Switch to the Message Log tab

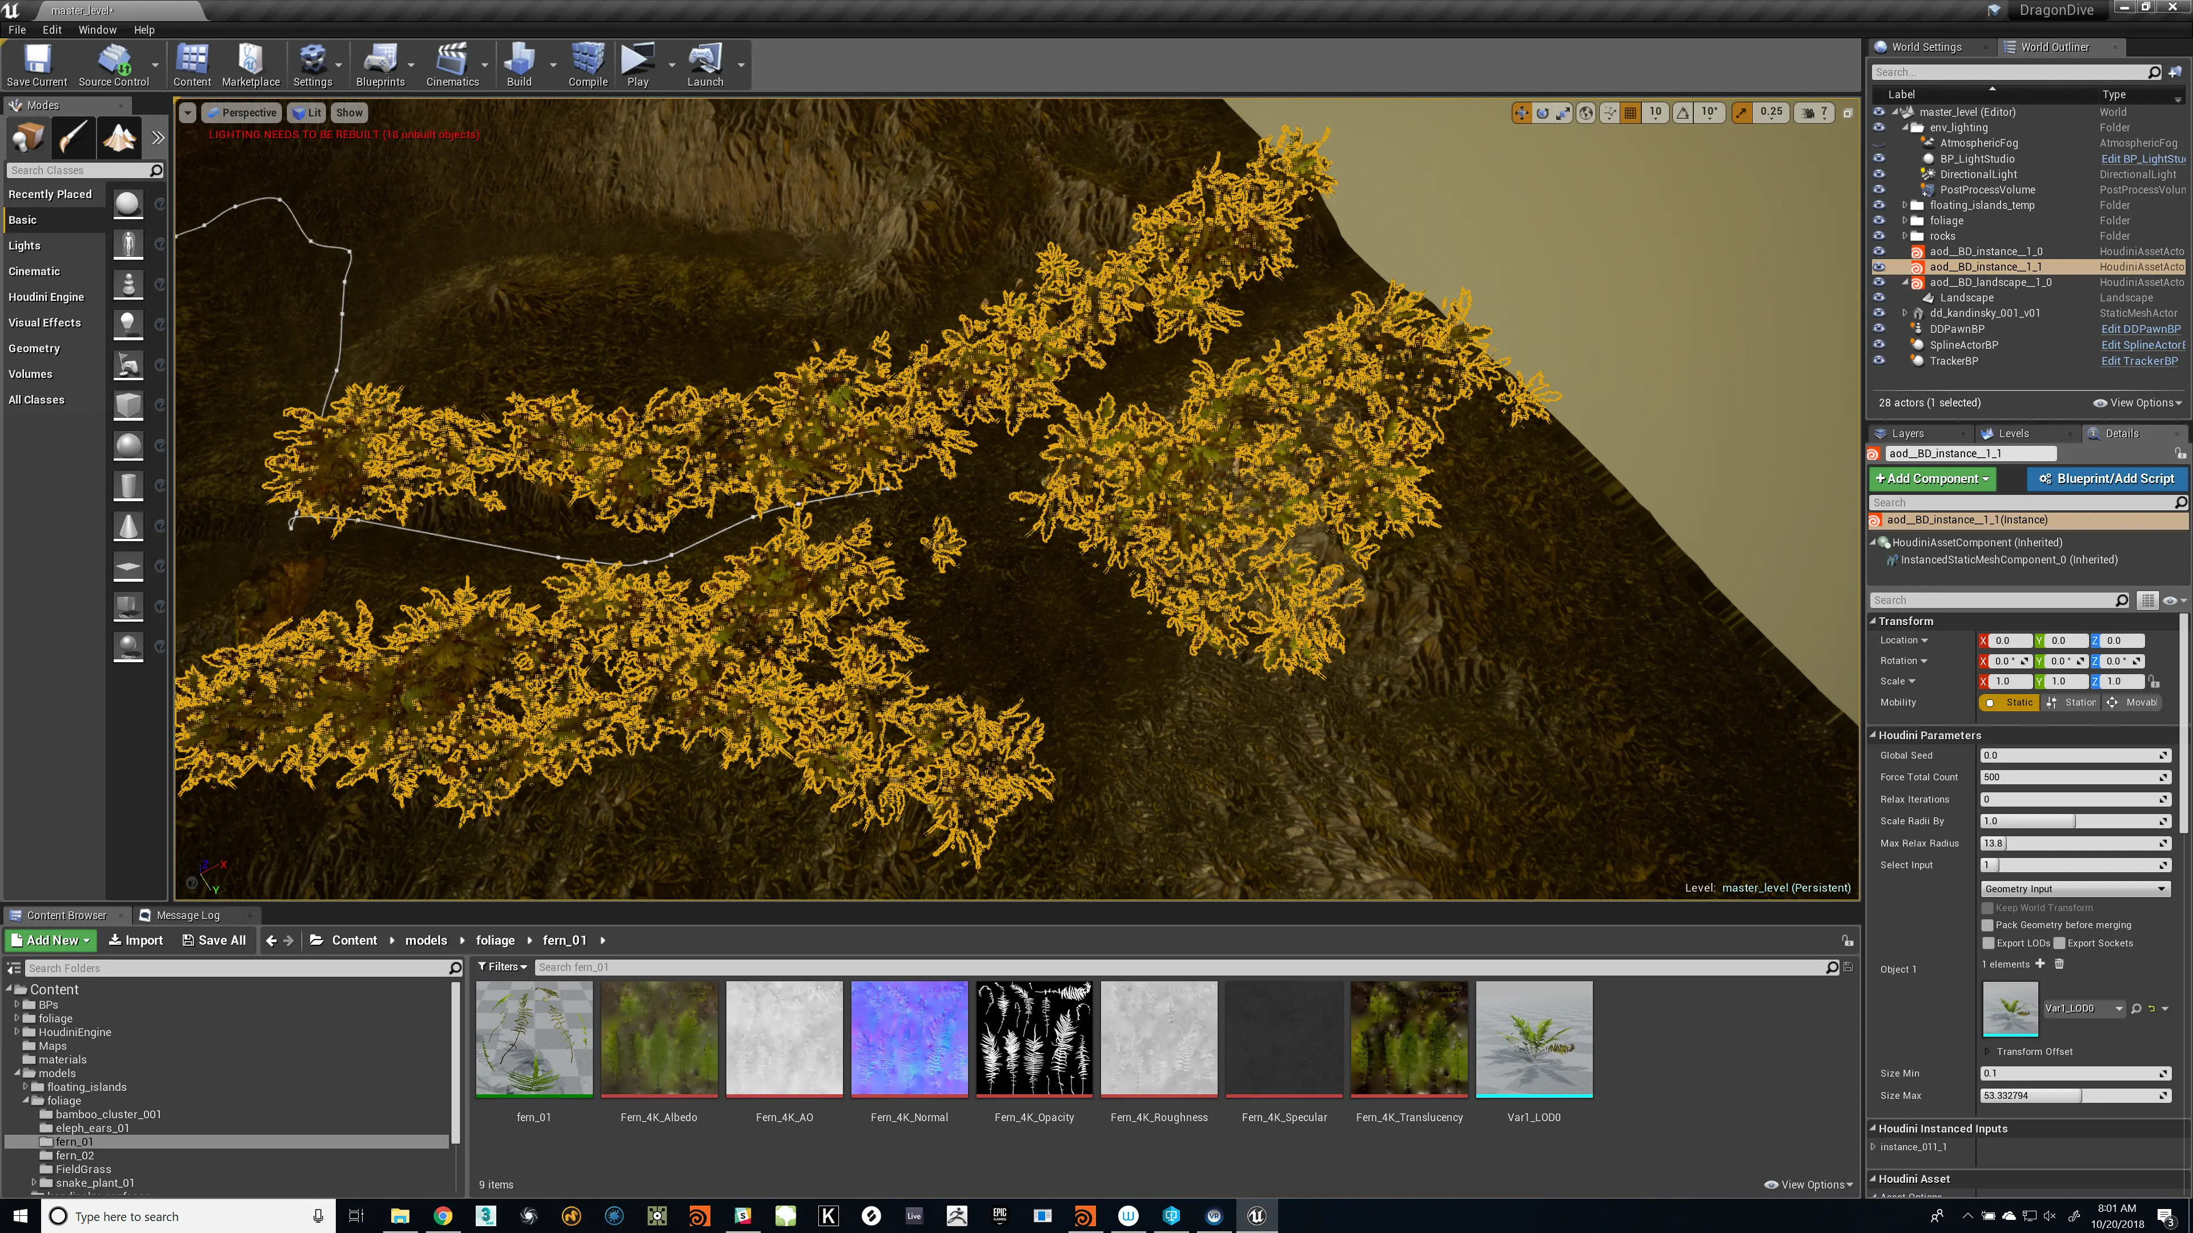pyautogui.click(x=187, y=914)
